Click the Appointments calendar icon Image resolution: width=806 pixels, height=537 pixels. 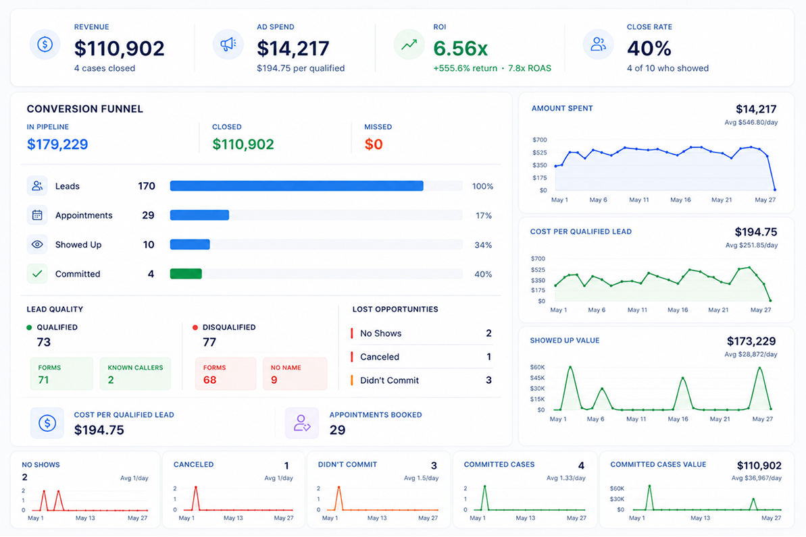tap(37, 215)
